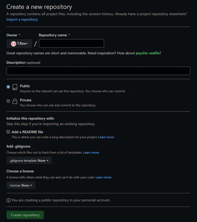197x222 pixels.
Task: Select the Public radio button
Action: 8,87
